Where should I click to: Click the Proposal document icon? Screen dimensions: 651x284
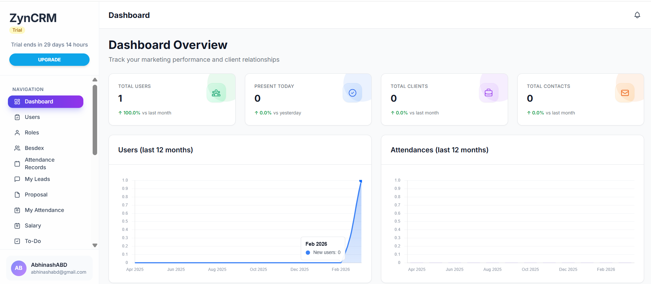point(17,195)
